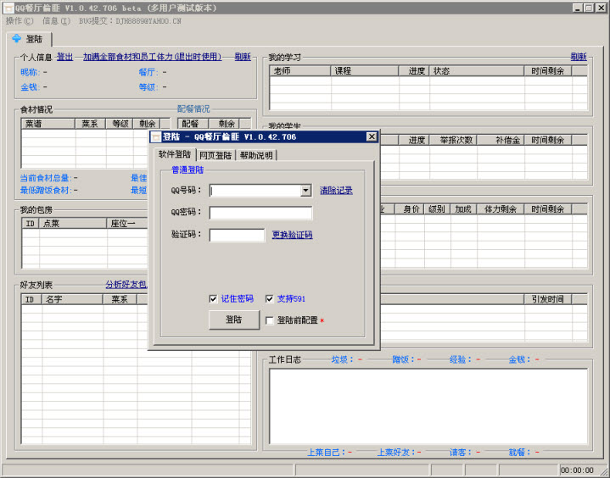The width and height of the screenshot is (610, 478).
Task: Click the 登陆 button in dialog
Action: pyautogui.click(x=234, y=320)
